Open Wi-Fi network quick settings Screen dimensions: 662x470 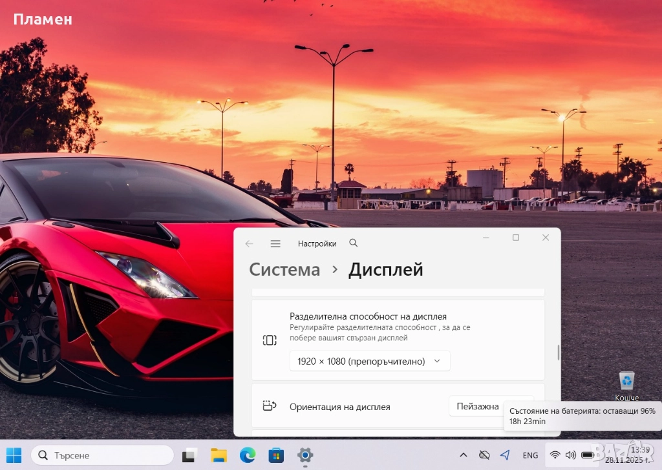click(555, 455)
